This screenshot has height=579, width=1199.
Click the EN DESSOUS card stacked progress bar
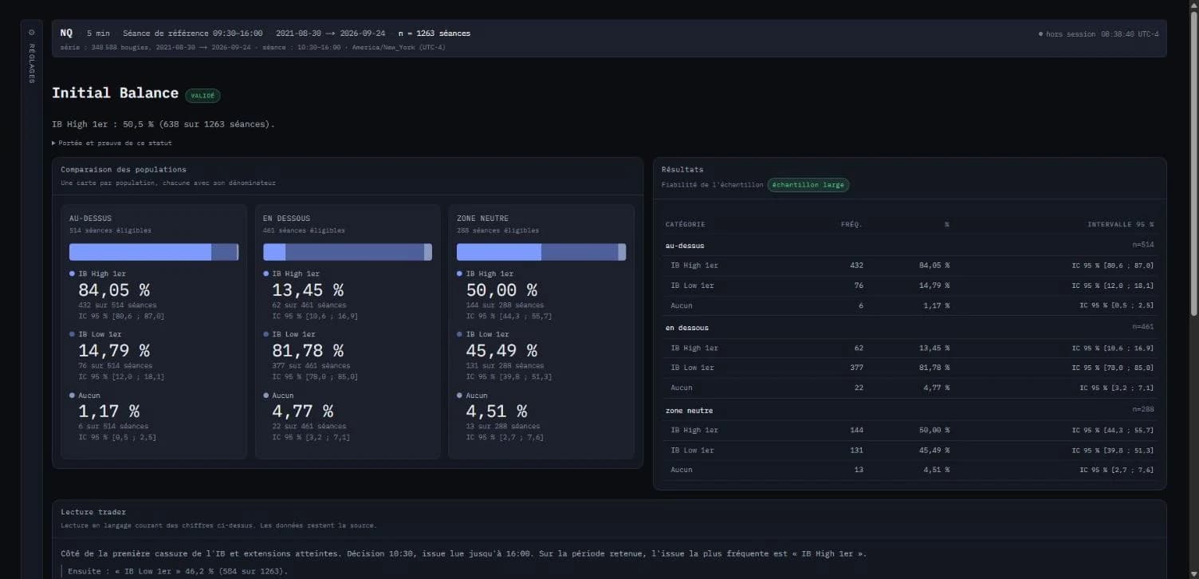tap(348, 252)
